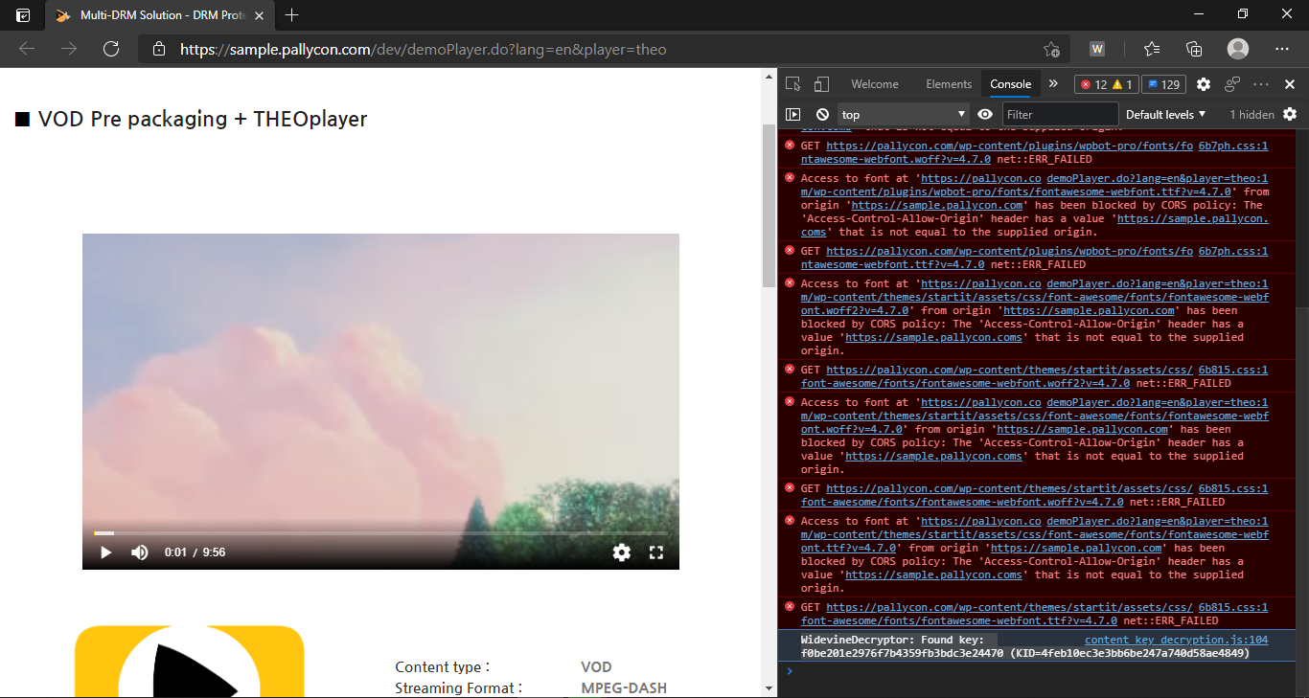Open Collections
Viewport: 1309px width, 698px height.
[x=1194, y=49]
